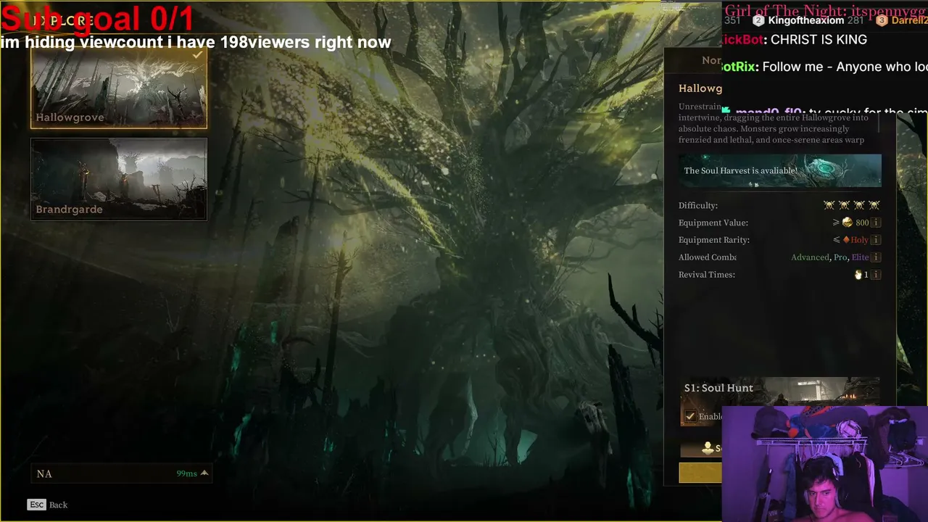Open info icon for Allowed Combat ranks
Screen dimensions: 928x522
pyautogui.click(x=876, y=257)
